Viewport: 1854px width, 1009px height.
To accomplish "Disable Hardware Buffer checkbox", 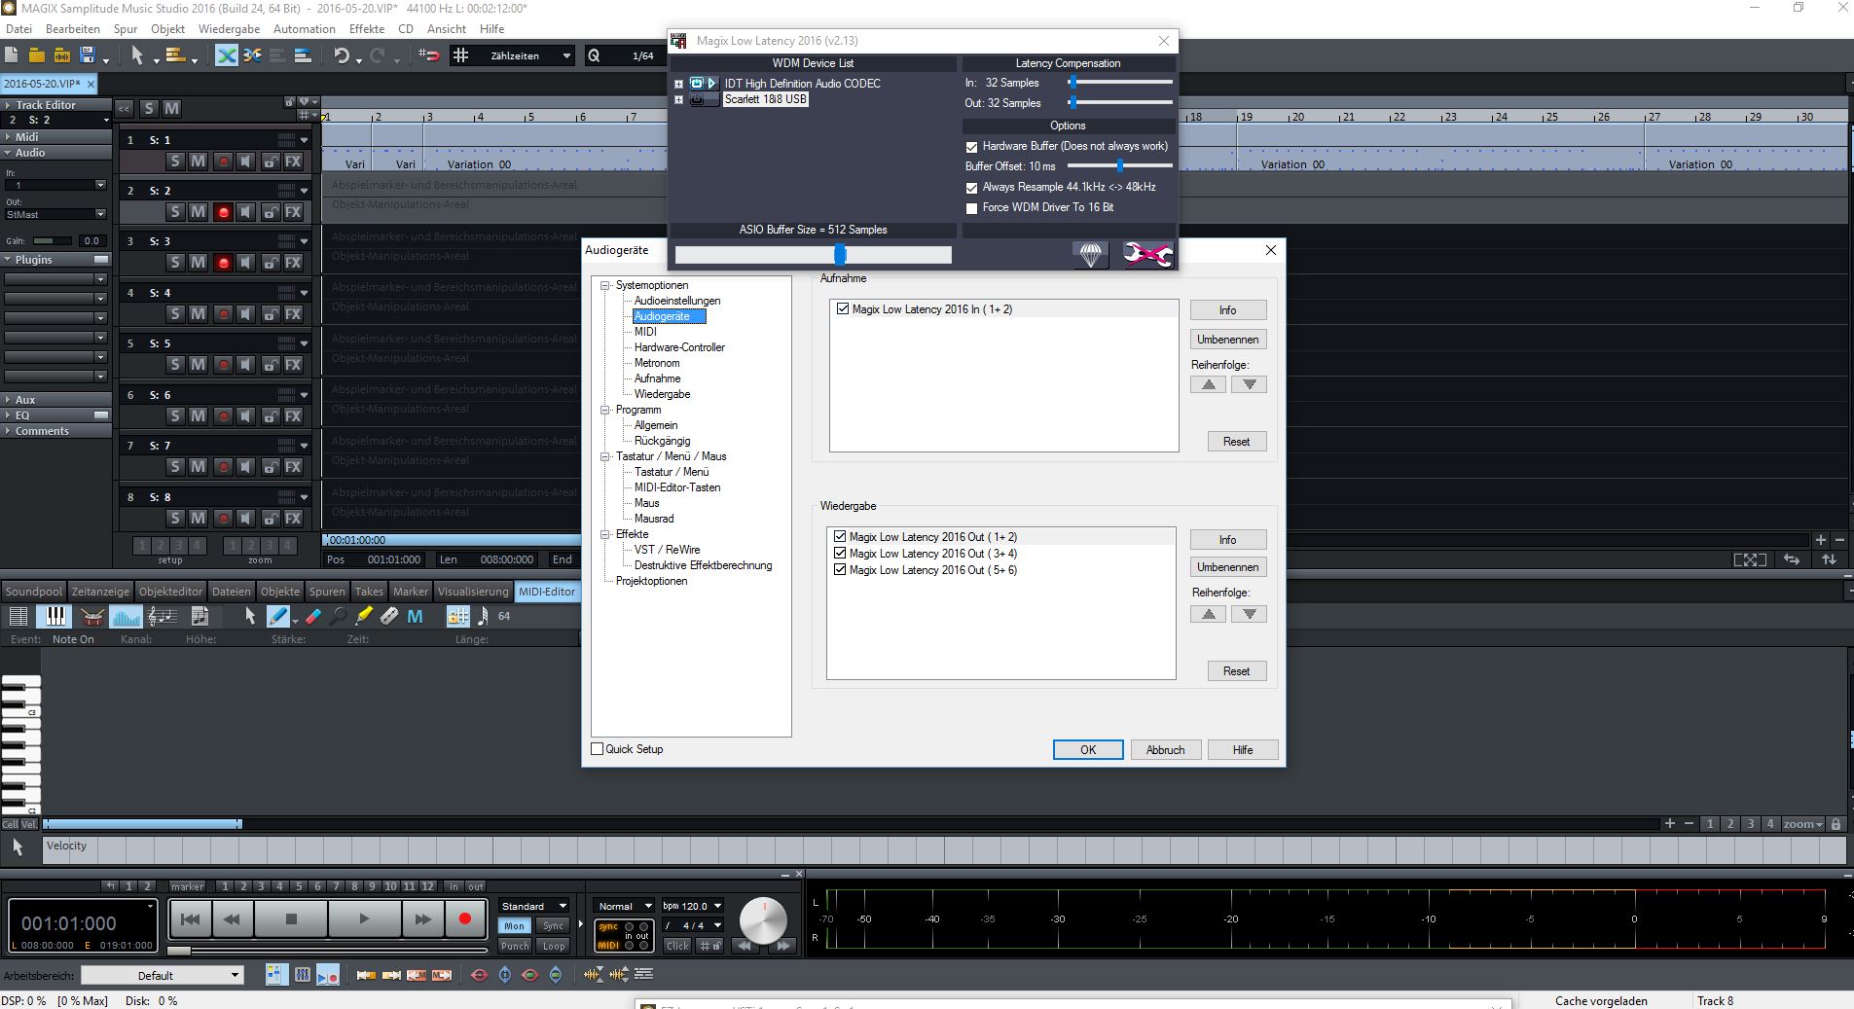I will coord(971,147).
